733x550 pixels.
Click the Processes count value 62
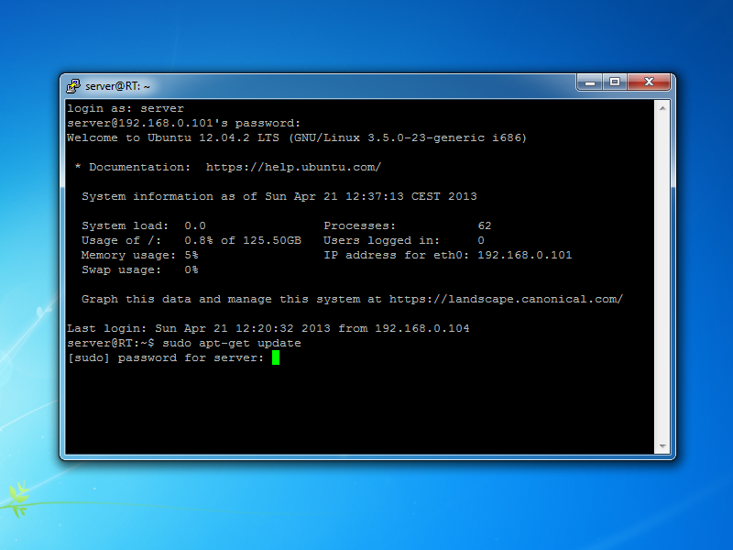(485, 225)
